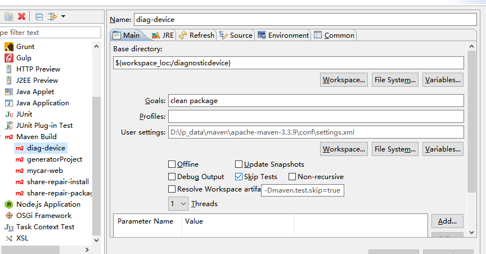Enable the Non-recursive checkbox
The image size is (486, 254).
pos(292,177)
